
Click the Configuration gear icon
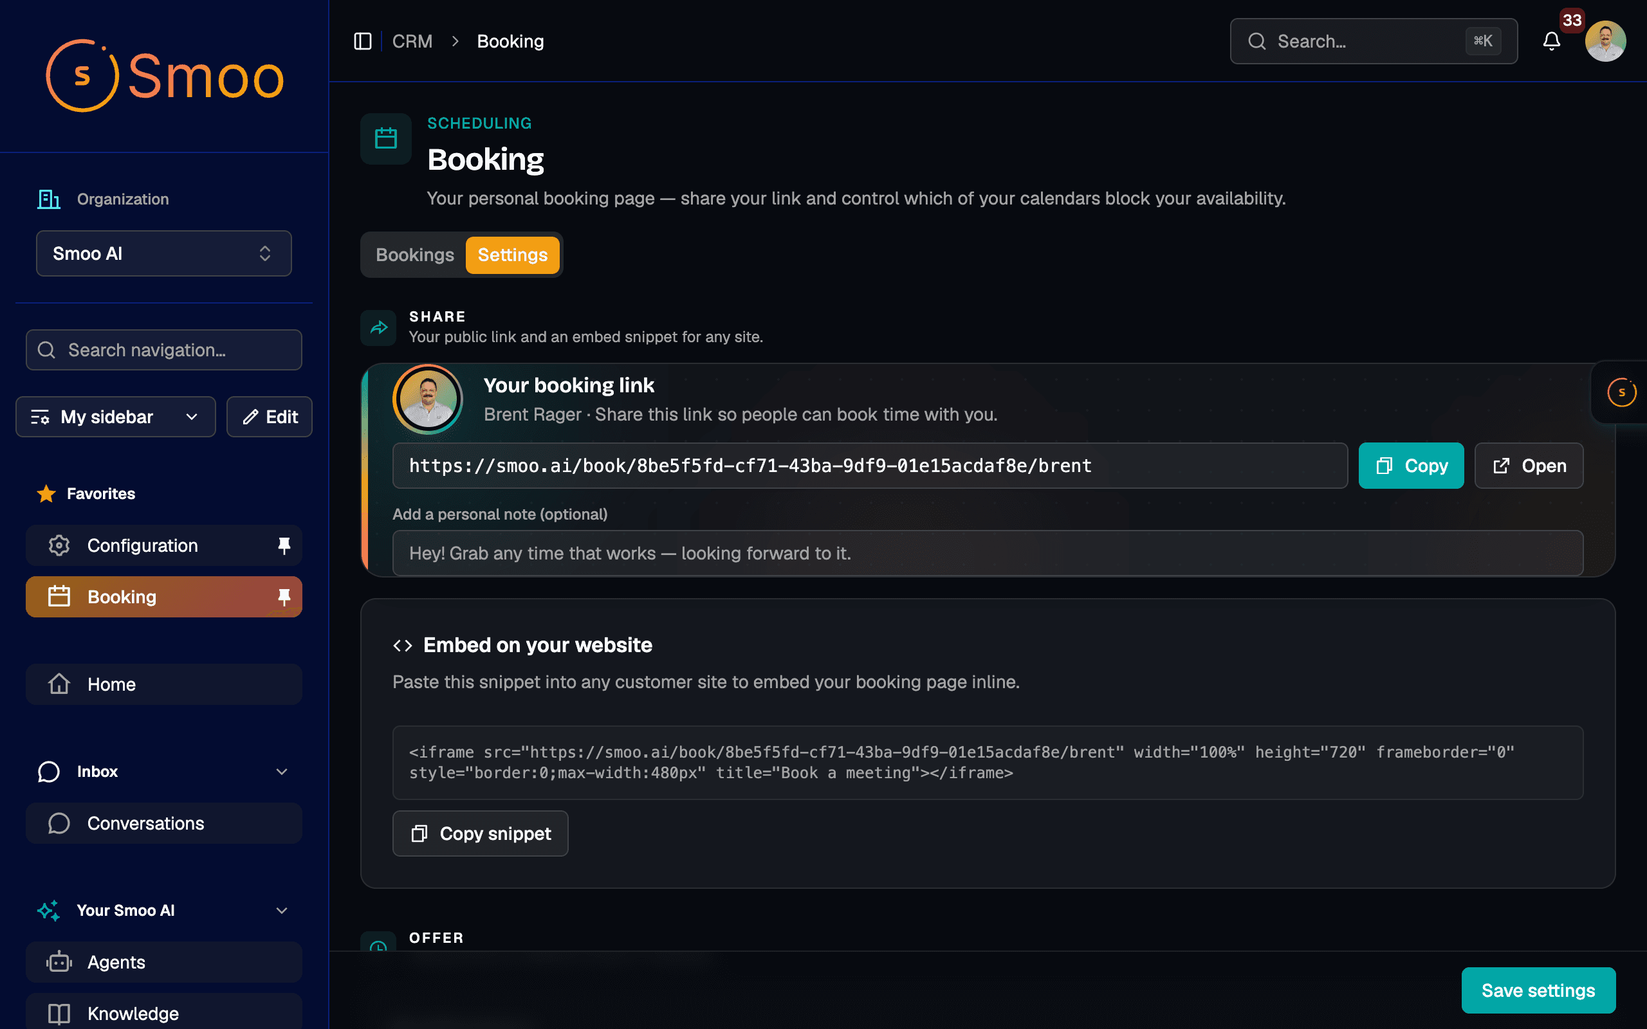59,545
